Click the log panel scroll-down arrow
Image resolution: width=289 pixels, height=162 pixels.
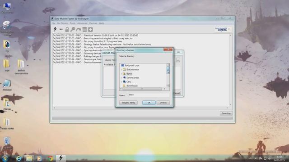(x=230, y=105)
